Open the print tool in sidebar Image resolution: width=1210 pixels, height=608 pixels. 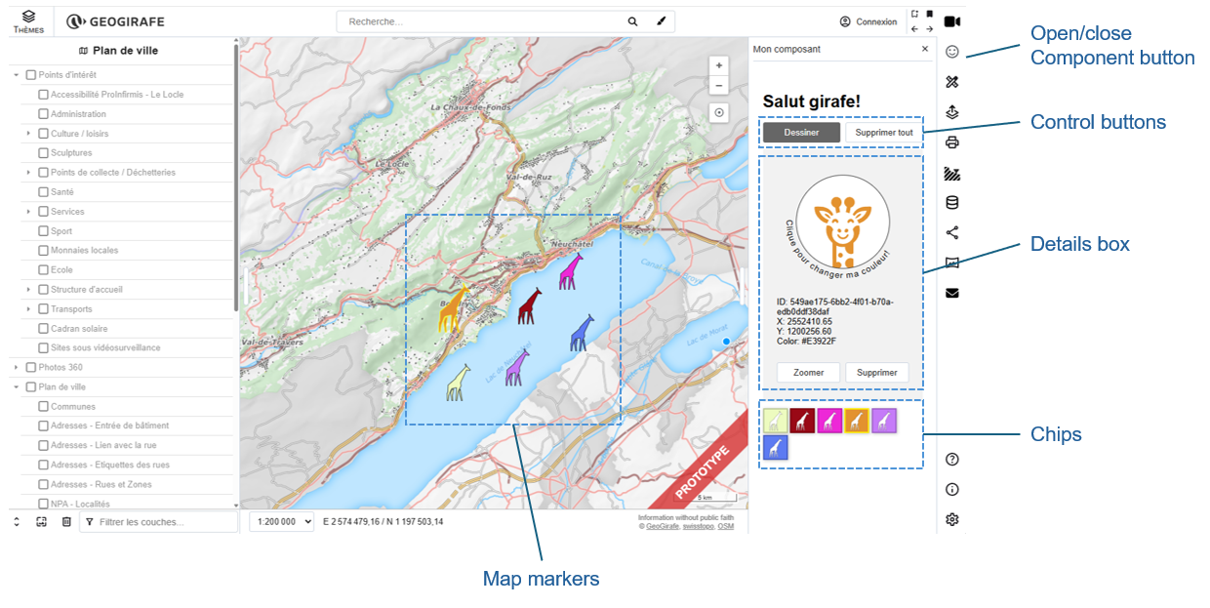(x=952, y=142)
